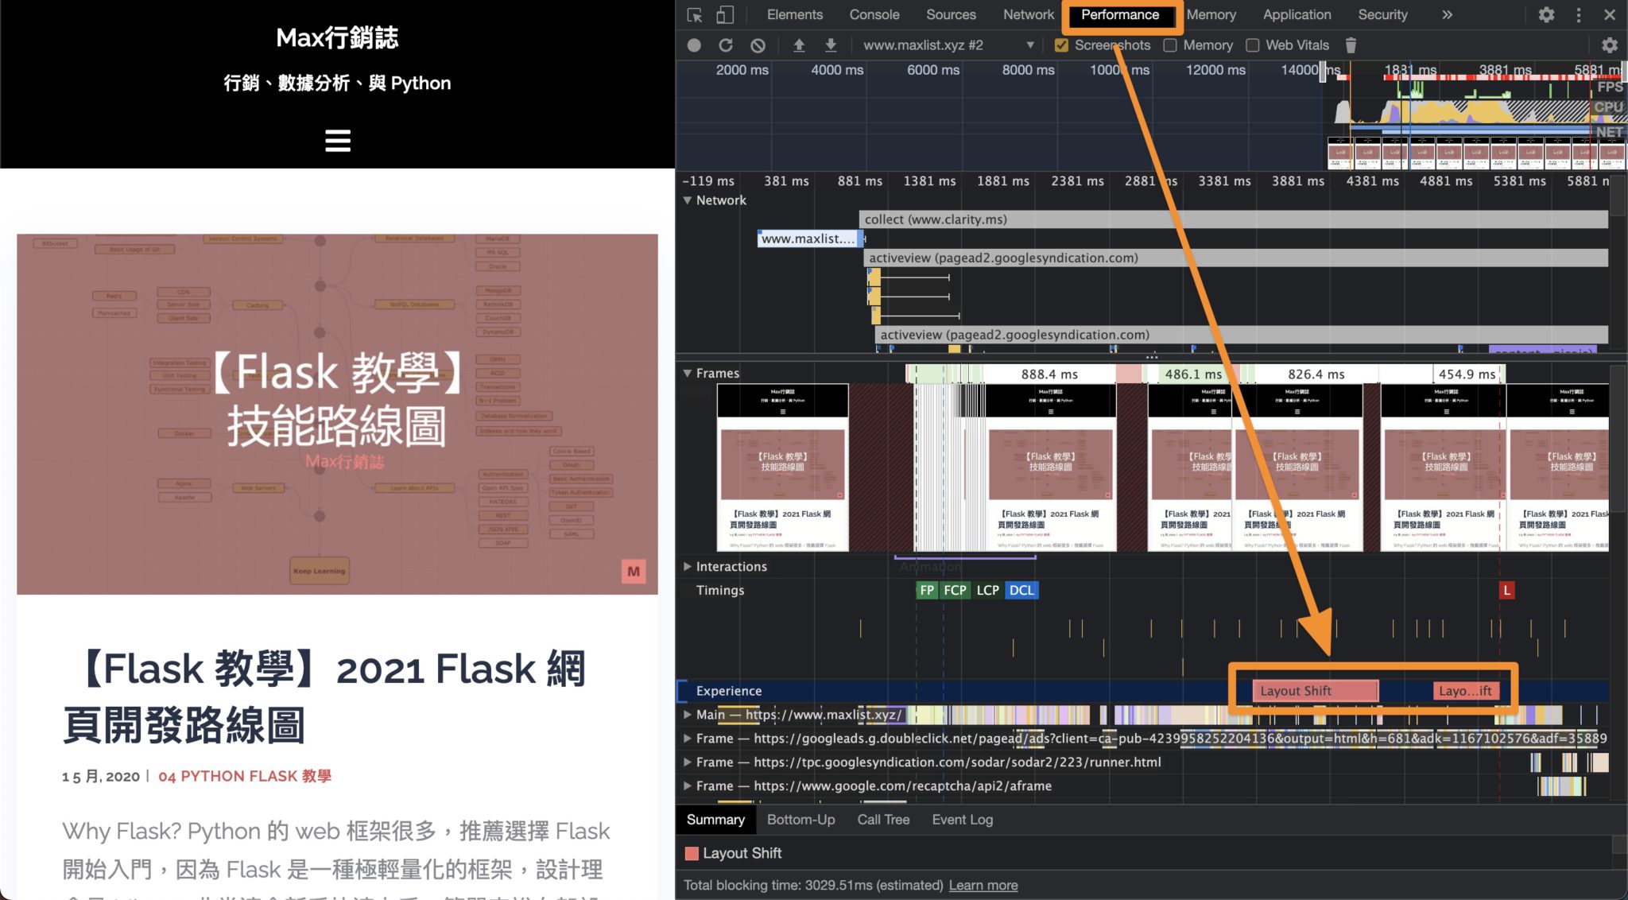The height and width of the screenshot is (900, 1628).
Task: Toggle the device toolbar icon
Action: pos(724,15)
